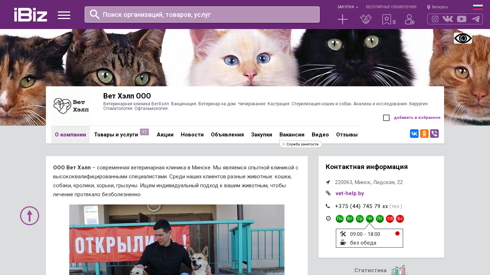Open the grand opening photo thumbnail
The width and height of the screenshot is (490, 275).
point(177,240)
